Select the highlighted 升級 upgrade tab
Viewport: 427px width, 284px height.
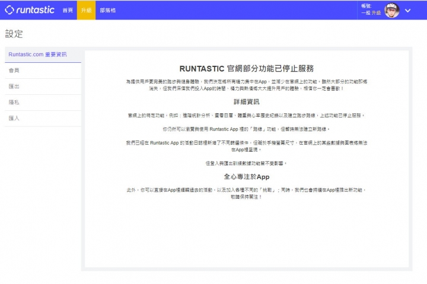click(87, 10)
